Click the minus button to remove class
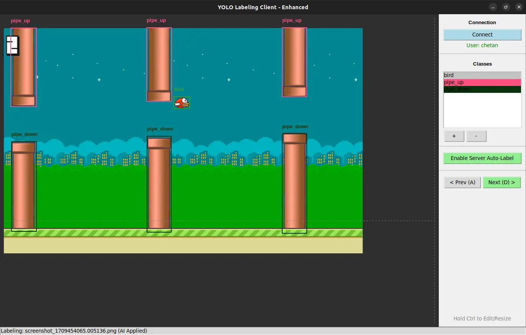Screen dimensions: 526x335 tap(476, 136)
